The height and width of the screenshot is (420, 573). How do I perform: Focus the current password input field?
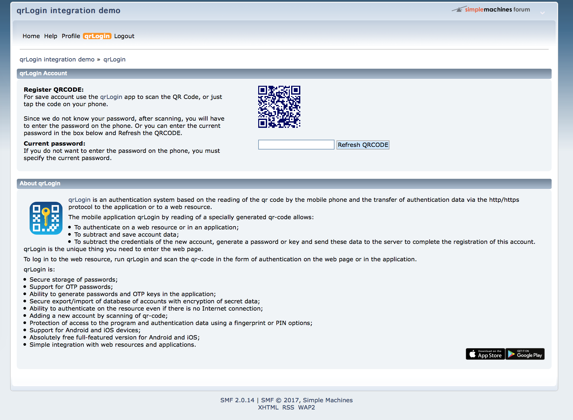[296, 145]
